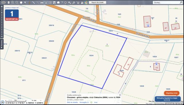Open the shopping cart
Image resolution: width=184 pixels, height=105 pixels.
pos(78,3)
